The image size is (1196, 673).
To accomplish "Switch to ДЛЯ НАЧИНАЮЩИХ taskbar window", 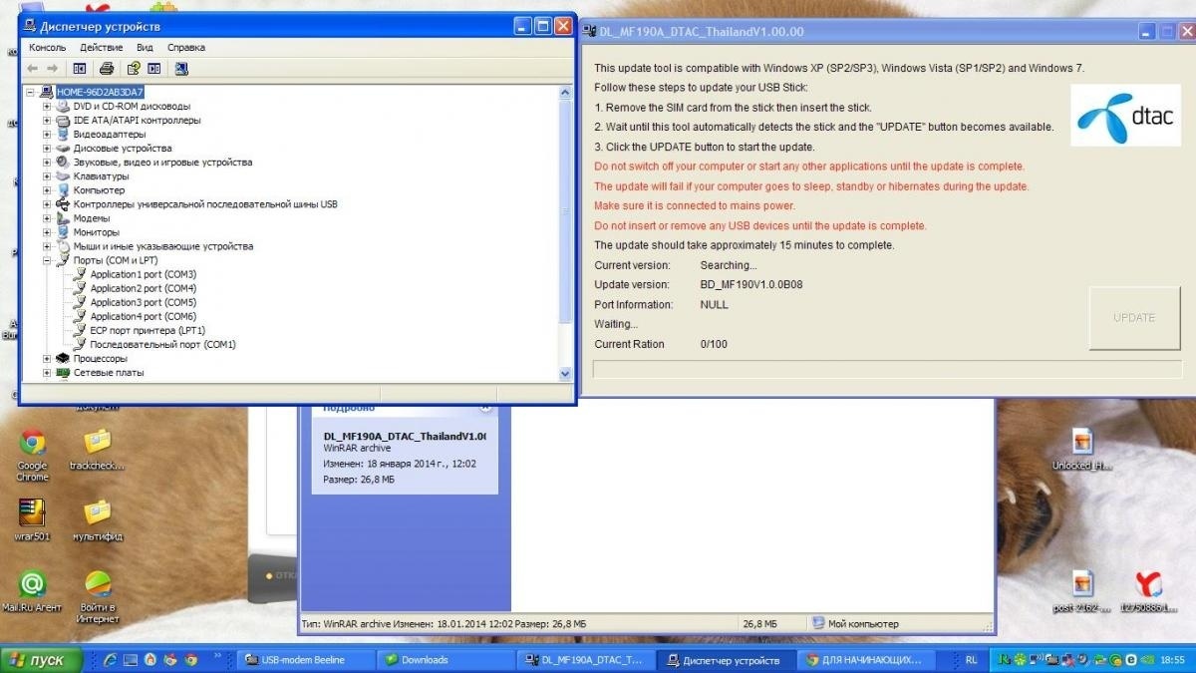I will (x=867, y=659).
